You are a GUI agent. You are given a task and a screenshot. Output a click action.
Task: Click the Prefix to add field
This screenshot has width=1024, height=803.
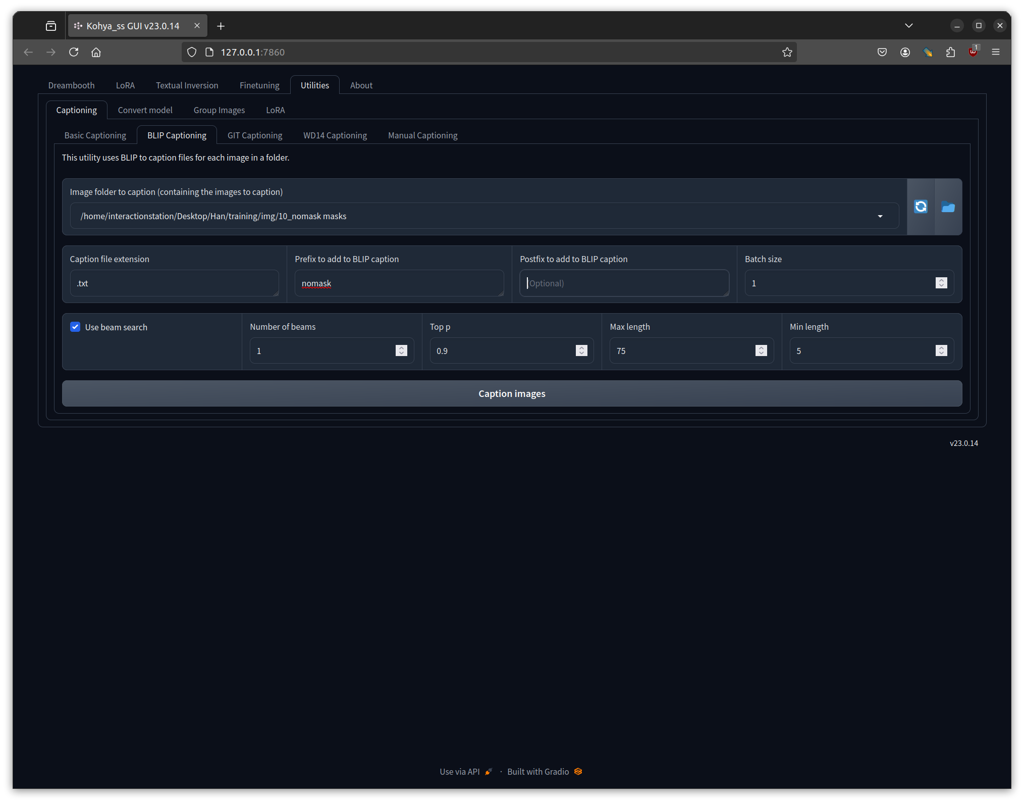[399, 283]
